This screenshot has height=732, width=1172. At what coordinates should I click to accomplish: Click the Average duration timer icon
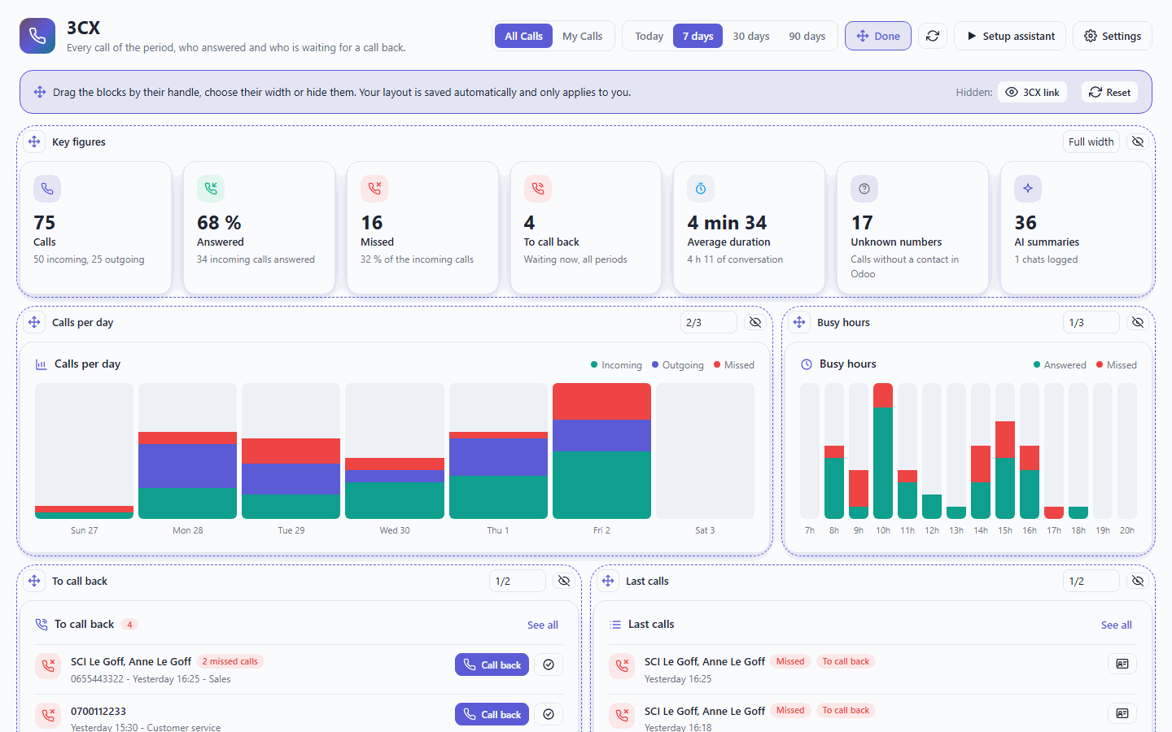(701, 189)
